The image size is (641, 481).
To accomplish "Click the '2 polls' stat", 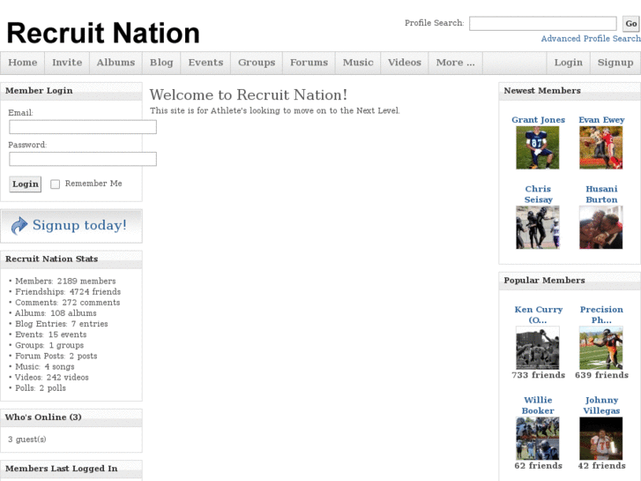I will tap(52, 388).
